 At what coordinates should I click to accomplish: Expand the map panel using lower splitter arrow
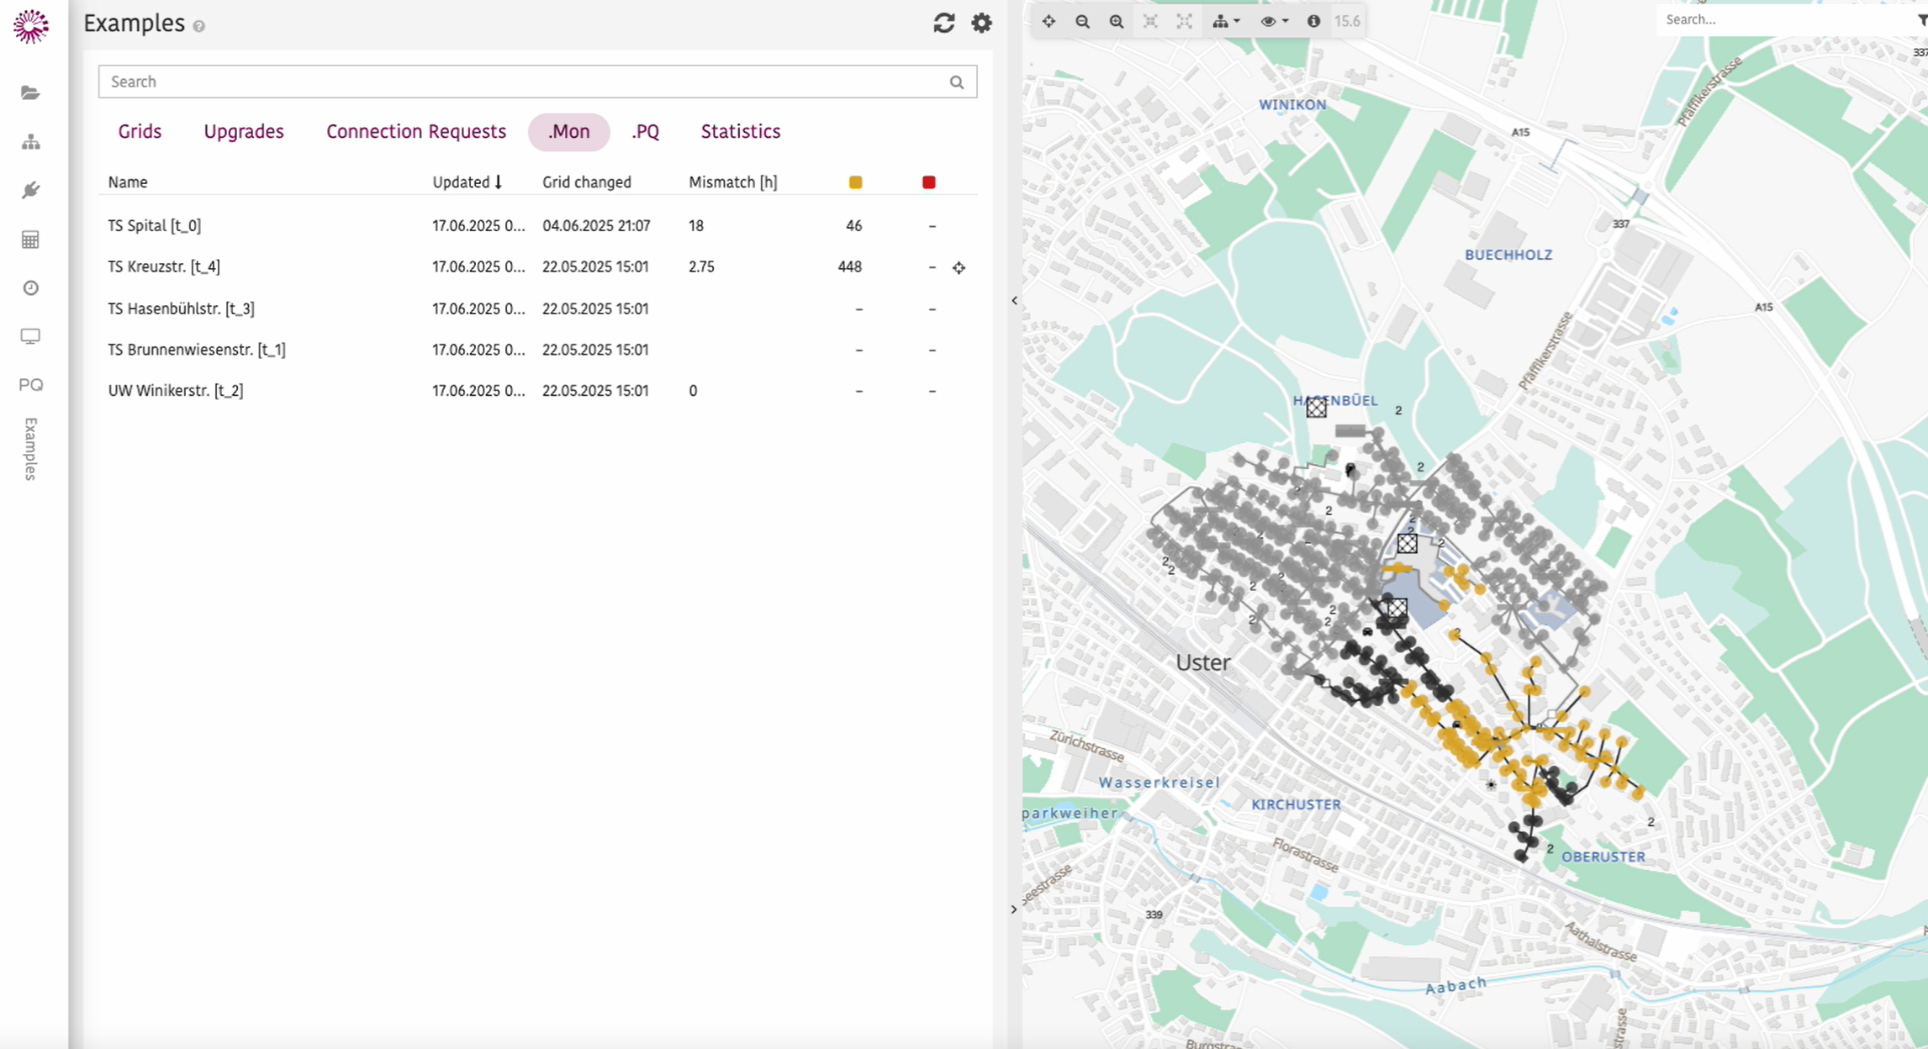coord(1014,909)
